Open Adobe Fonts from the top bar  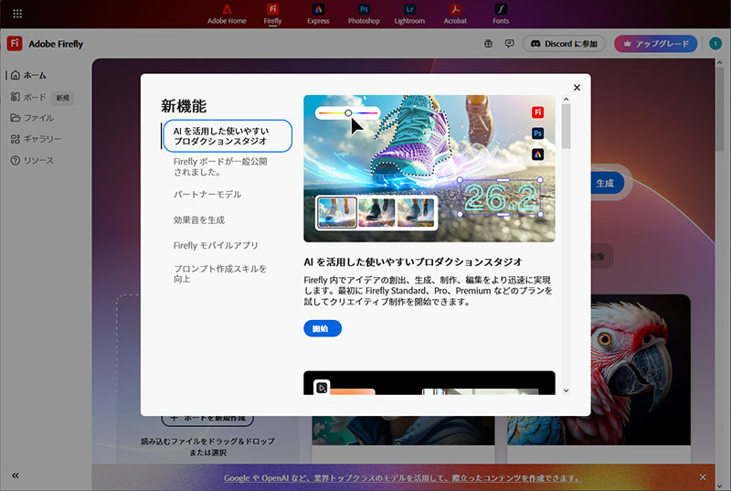pos(501,14)
